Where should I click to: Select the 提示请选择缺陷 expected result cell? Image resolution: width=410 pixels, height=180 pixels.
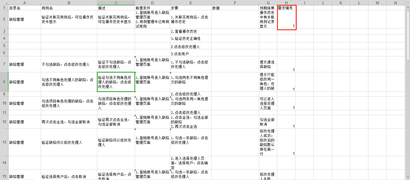[268, 64]
